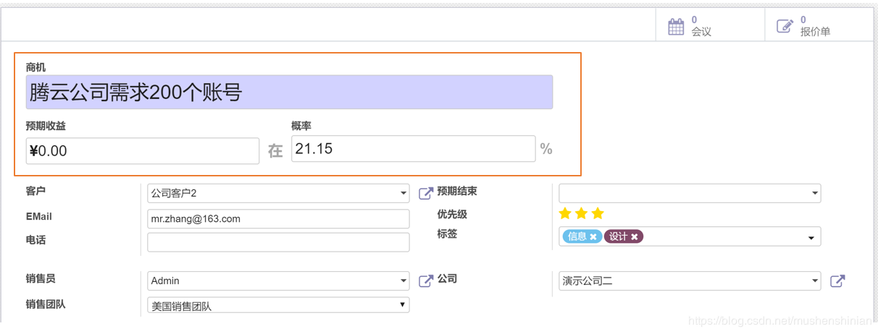Remove the 信息 tag
The image size is (878, 334).
tap(593, 236)
